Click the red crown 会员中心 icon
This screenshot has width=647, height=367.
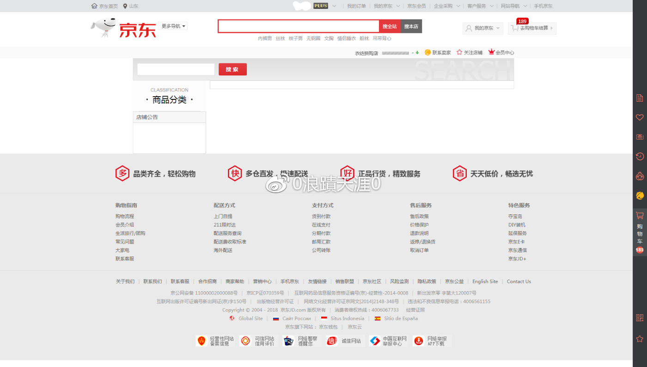point(491,52)
